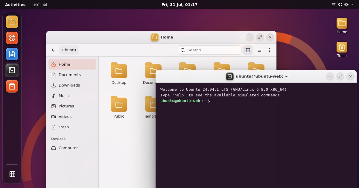Close the Terminal window

coord(350,76)
